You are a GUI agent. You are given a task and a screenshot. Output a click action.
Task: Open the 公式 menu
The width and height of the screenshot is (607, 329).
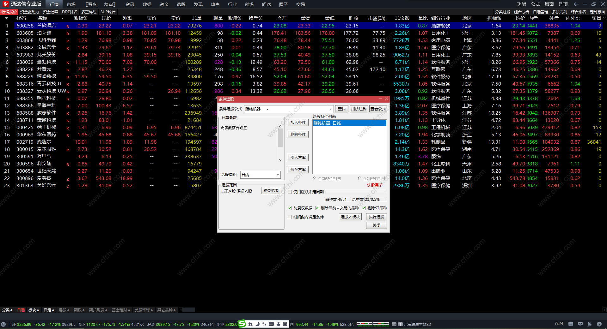(535, 4)
